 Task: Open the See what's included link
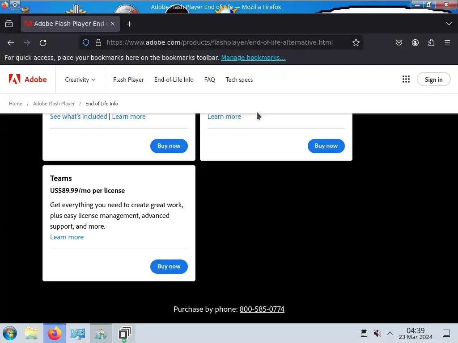(79, 117)
